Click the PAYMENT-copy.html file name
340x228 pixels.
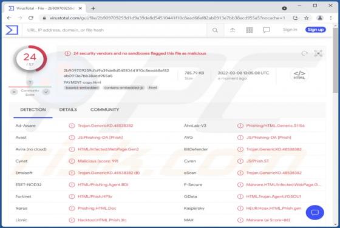pos(82,82)
